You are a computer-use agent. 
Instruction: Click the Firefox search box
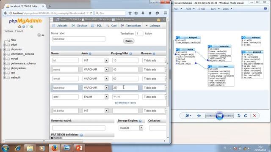(x=110, y=13)
